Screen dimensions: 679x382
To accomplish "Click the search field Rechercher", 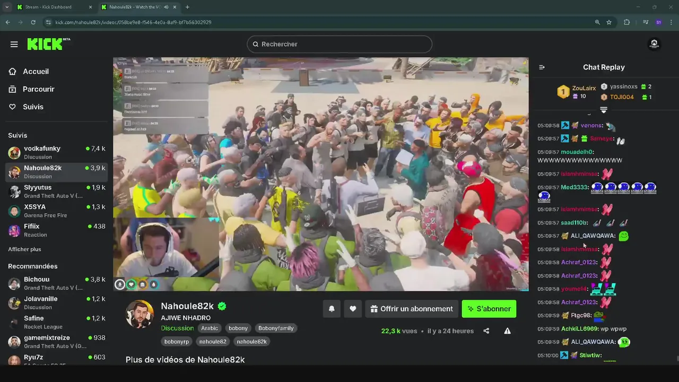I will (339, 44).
